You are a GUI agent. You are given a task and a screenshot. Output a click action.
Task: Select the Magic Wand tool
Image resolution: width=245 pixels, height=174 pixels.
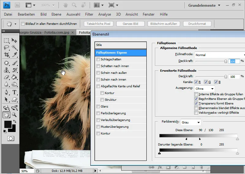pos(14,47)
